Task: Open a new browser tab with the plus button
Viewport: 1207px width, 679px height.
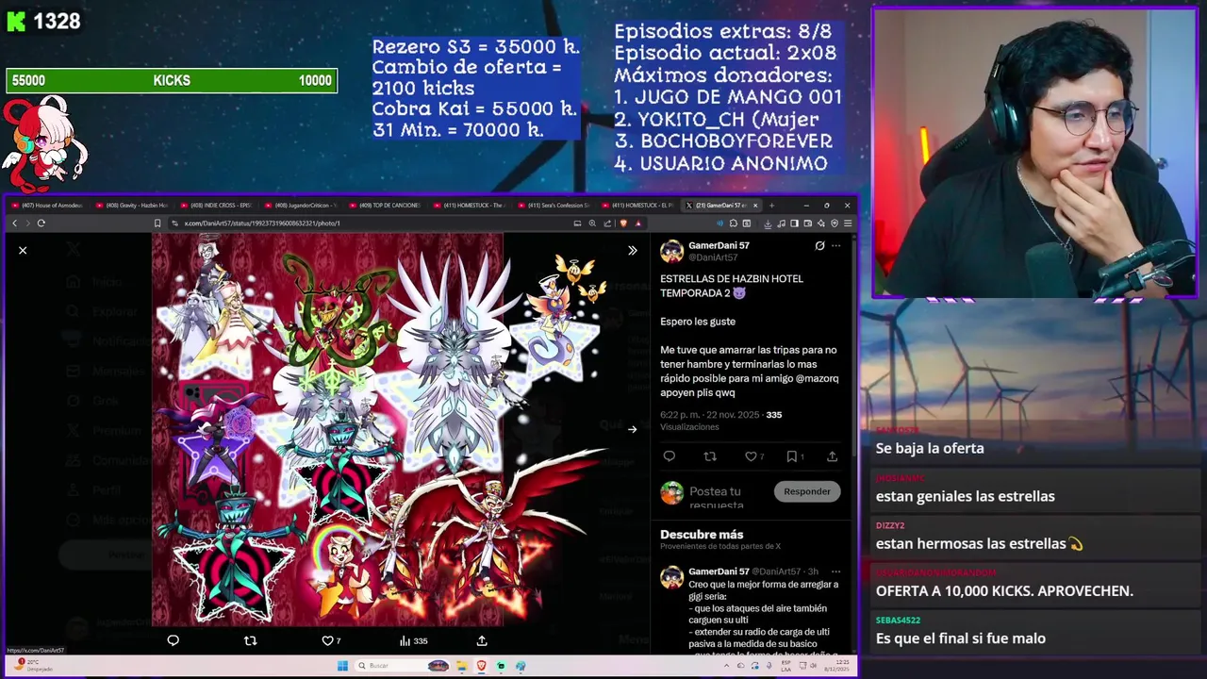Action: pos(771,205)
